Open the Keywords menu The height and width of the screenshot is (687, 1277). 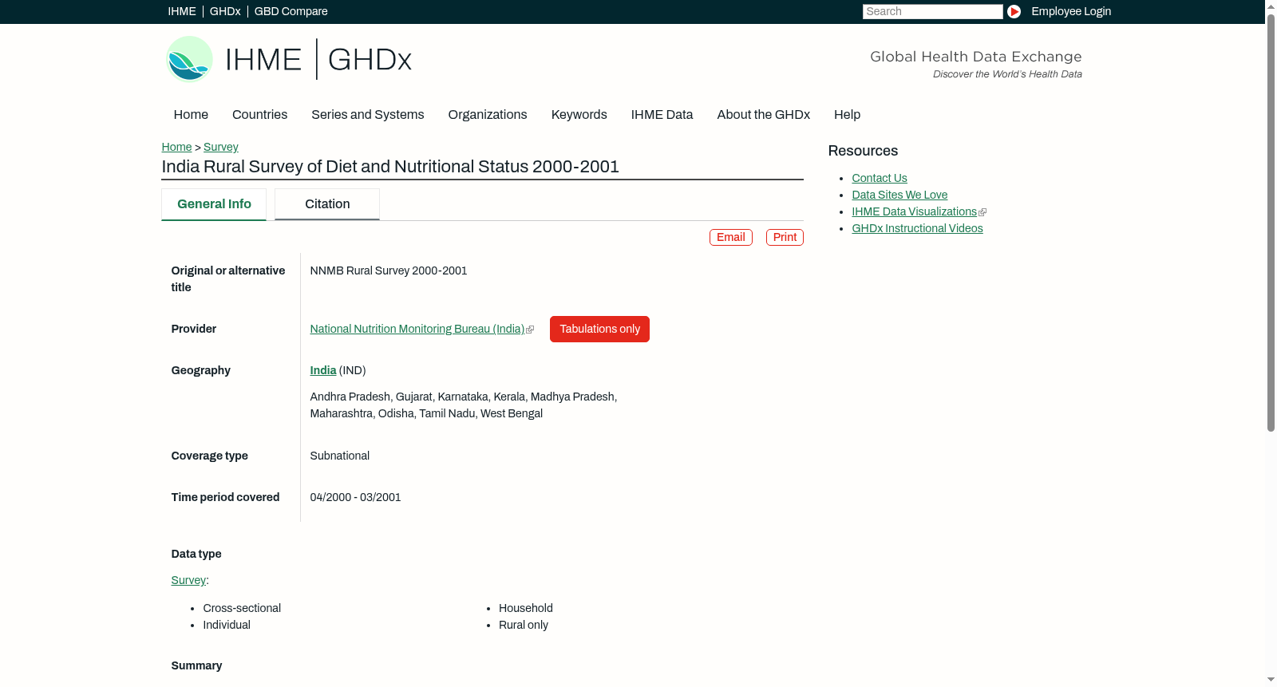tap(579, 115)
